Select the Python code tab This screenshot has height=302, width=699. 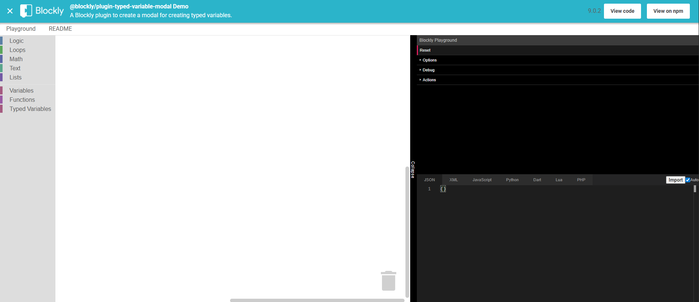(x=512, y=180)
